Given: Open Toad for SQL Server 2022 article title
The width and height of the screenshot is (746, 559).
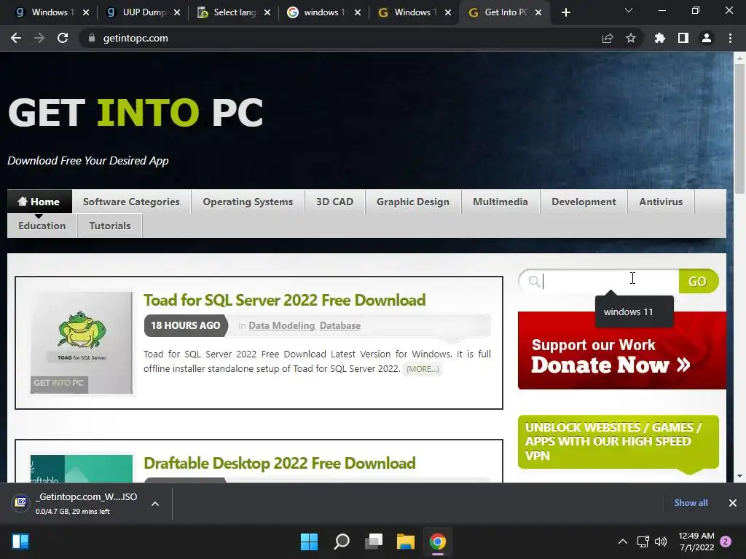Looking at the screenshot, I should coord(285,300).
